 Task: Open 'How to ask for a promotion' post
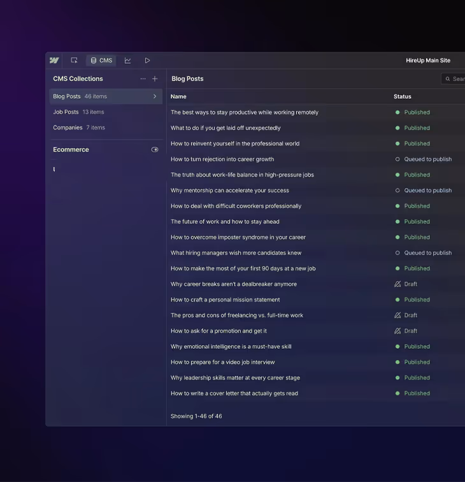tap(218, 331)
